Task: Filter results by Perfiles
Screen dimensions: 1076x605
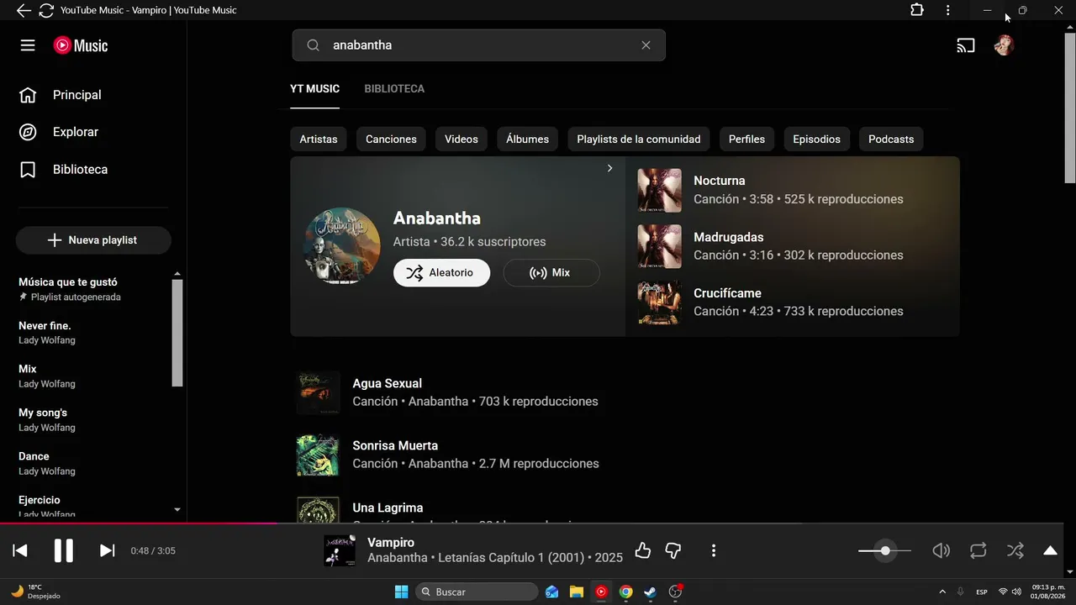Action: 746,139
